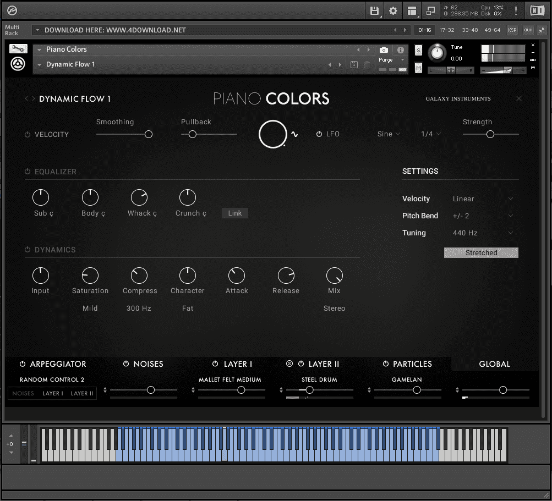Toggle the instrument Mute M button
This screenshot has height=501, width=552.
[418, 67]
